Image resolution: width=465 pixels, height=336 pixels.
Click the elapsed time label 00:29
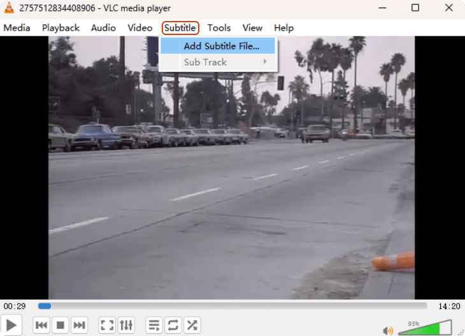coord(14,306)
